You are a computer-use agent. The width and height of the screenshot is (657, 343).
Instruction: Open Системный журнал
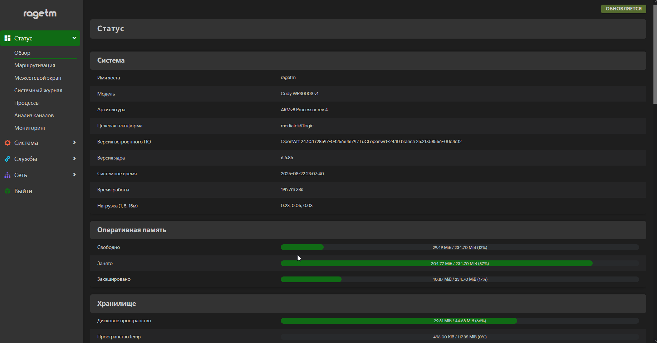[38, 90]
